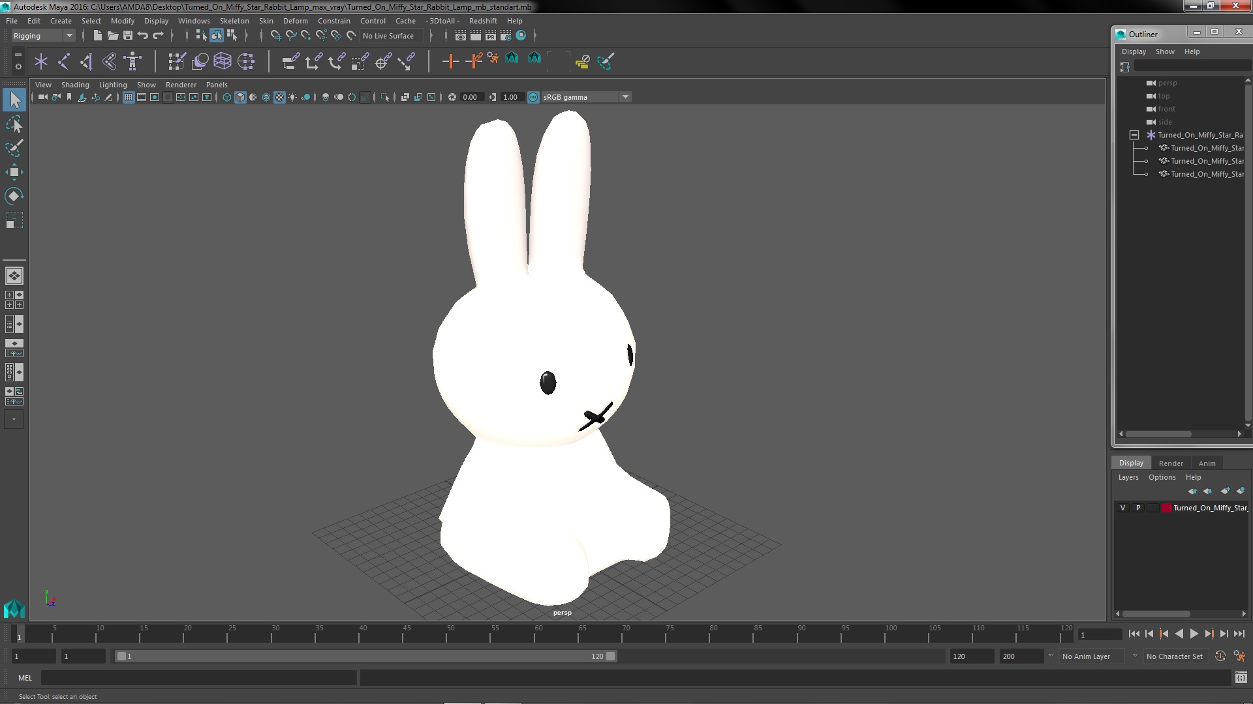Open the animation preferences running-man icon
1253x704 pixels.
click(1239, 656)
